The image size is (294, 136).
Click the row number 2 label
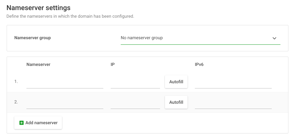16,102
